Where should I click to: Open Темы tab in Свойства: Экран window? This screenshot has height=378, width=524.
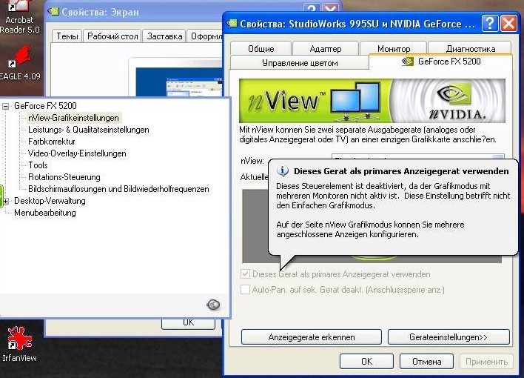[67, 36]
